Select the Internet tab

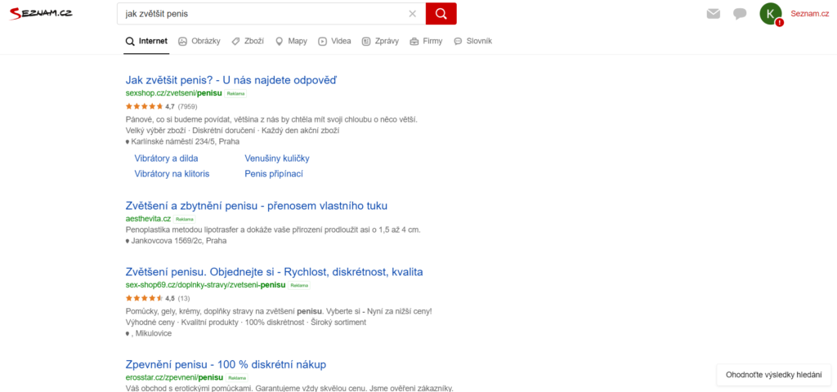146,41
